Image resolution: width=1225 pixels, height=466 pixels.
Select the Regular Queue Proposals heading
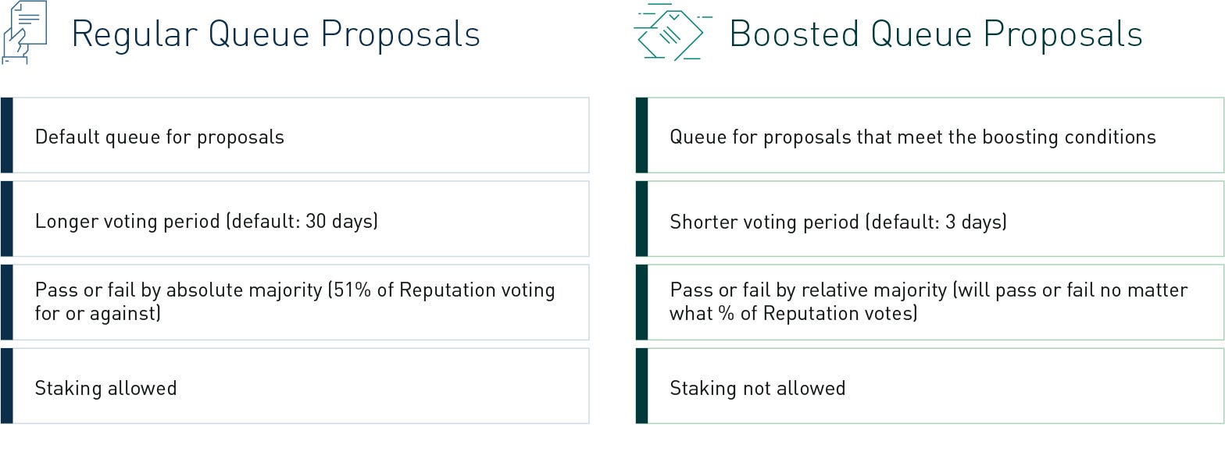click(x=276, y=34)
